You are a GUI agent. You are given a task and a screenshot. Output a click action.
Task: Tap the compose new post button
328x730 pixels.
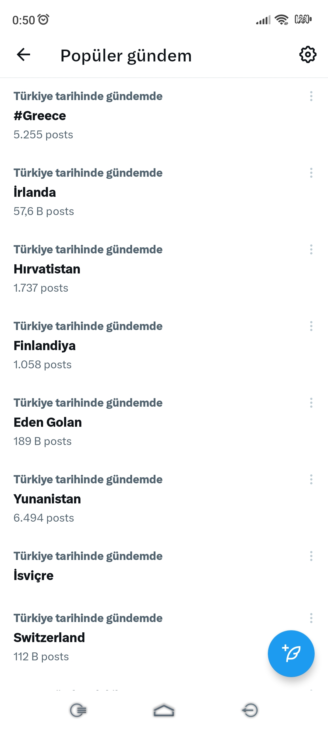pos(291,653)
